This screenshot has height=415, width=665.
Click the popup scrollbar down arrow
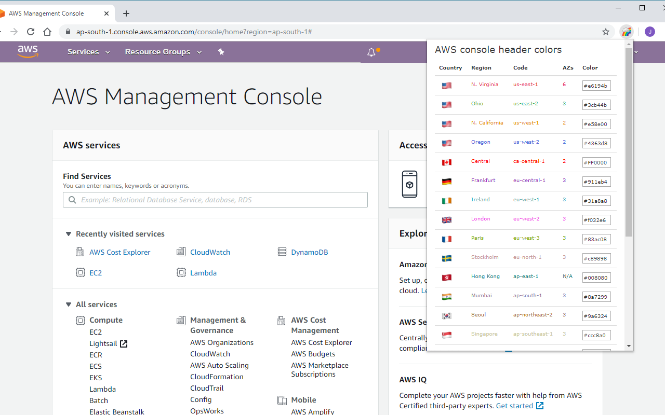[x=629, y=346]
